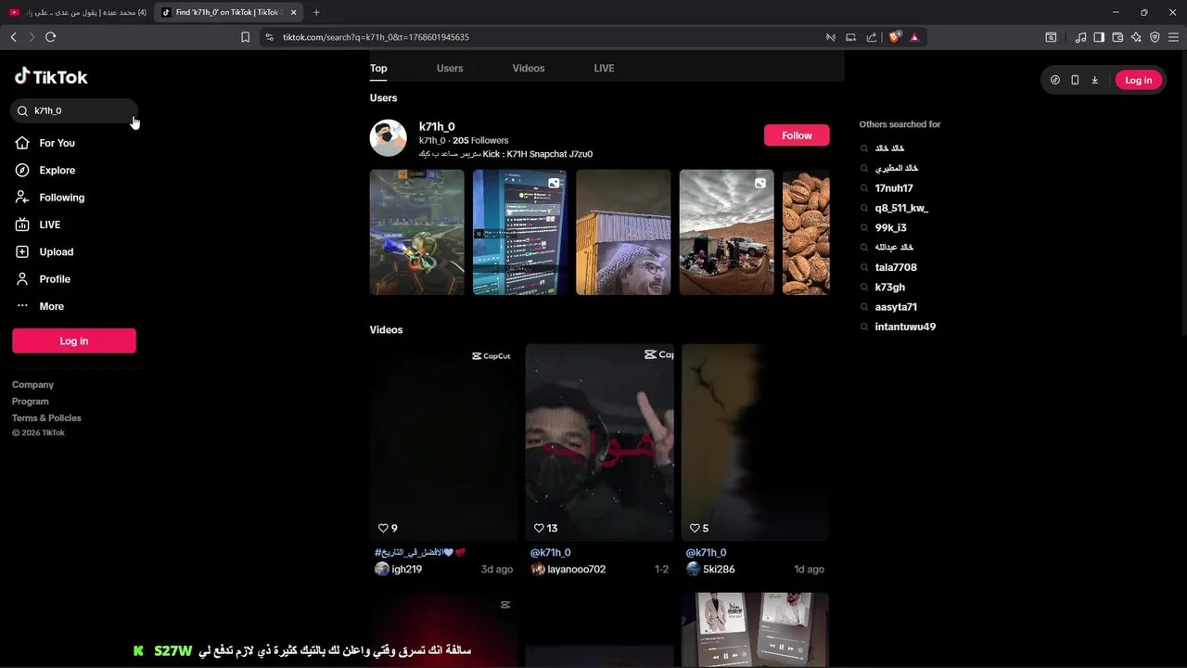The height and width of the screenshot is (668, 1187).
Task: Open uploader layanooo702's profile
Action: [x=576, y=569]
